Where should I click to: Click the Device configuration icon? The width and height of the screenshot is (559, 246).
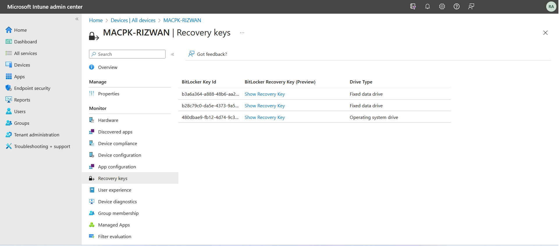[92, 155]
